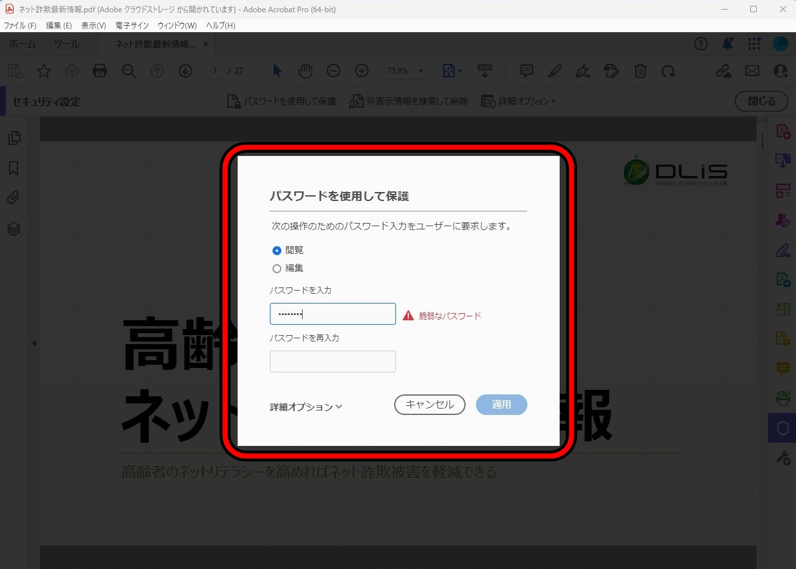Open the 表示 menu
Screen dimensions: 796x569
(x=93, y=25)
